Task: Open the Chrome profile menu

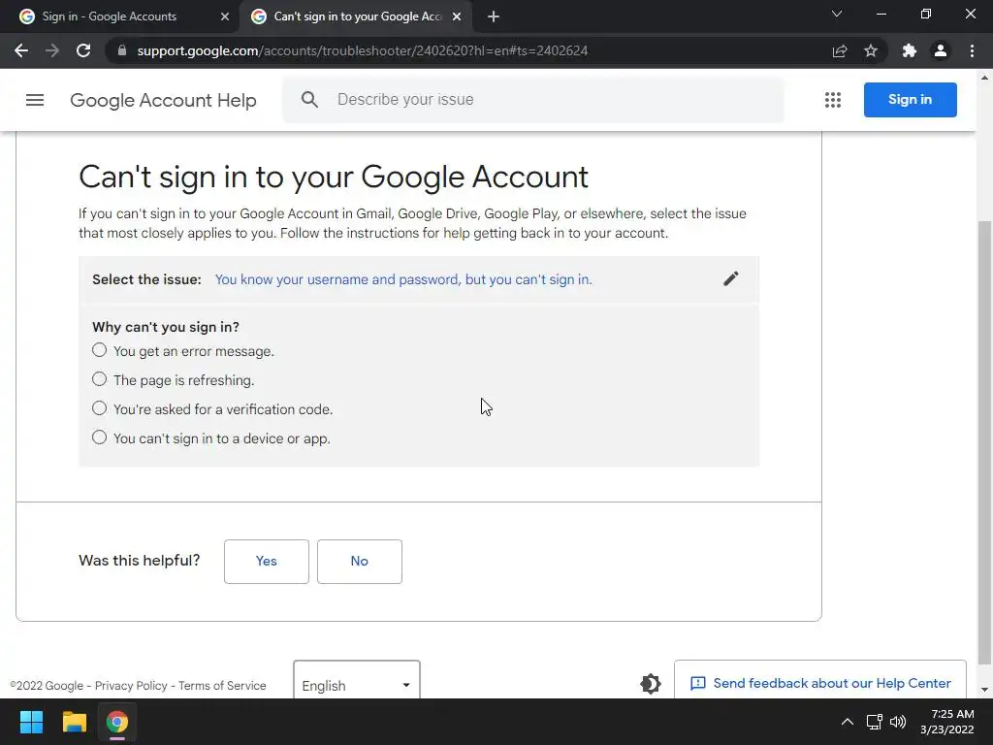Action: tap(941, 50)
